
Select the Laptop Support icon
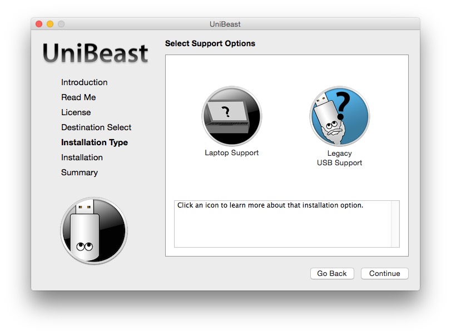click(231, 117)
